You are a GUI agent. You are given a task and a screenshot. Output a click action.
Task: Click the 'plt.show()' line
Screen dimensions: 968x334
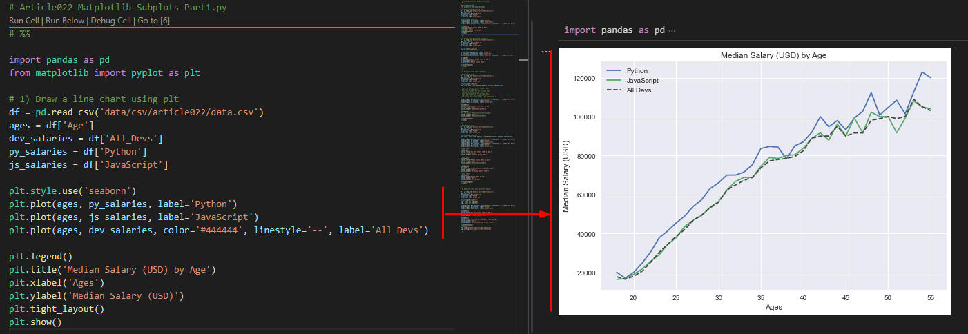click(x=35, y=322)
